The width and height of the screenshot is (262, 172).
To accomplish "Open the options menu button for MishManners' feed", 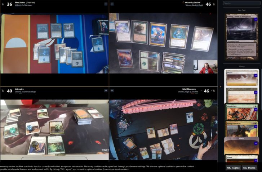I will point(112,91).
